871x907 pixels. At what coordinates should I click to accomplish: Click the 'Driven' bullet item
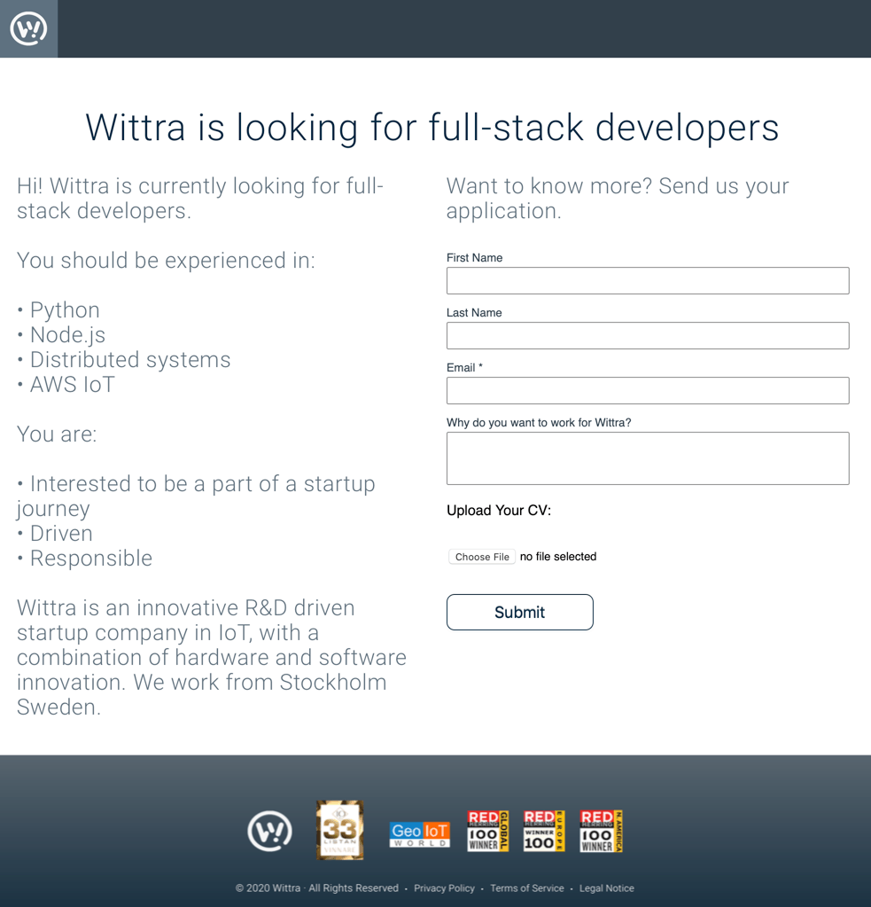55,534
